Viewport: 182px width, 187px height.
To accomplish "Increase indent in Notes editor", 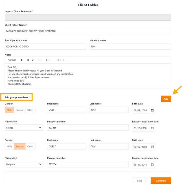I will (64, 60).
